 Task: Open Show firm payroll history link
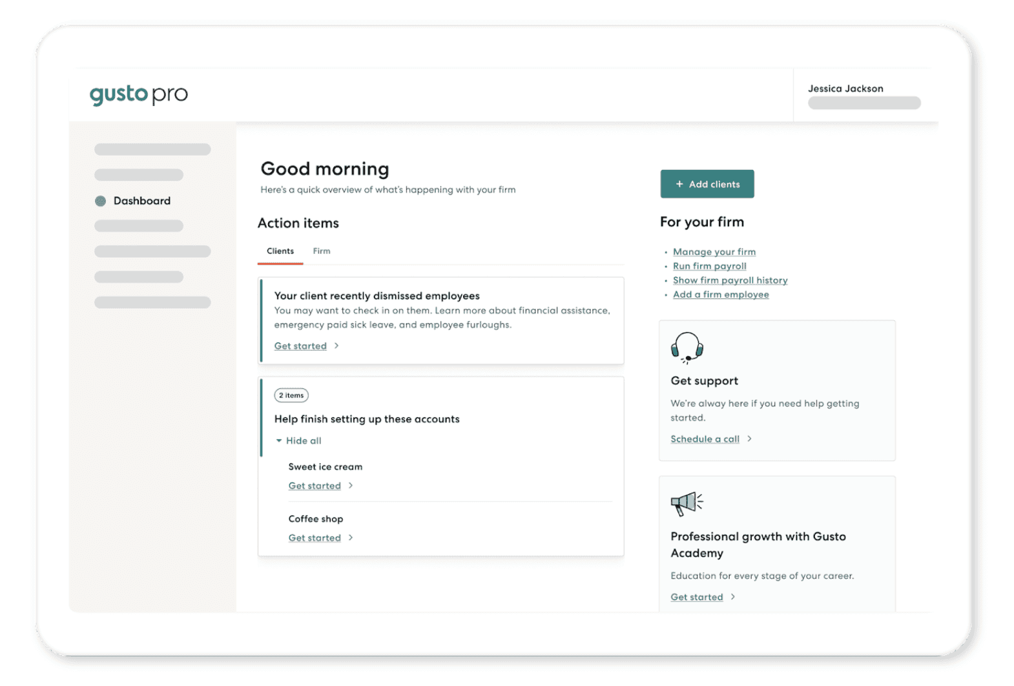(x=730, y=280)
